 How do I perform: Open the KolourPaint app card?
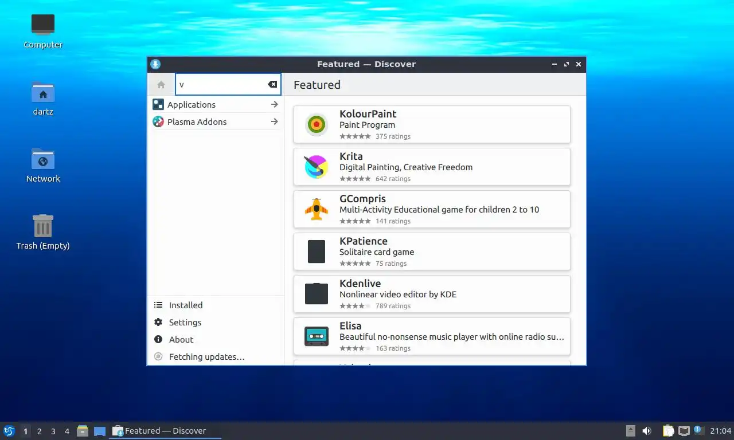point(432,124)
